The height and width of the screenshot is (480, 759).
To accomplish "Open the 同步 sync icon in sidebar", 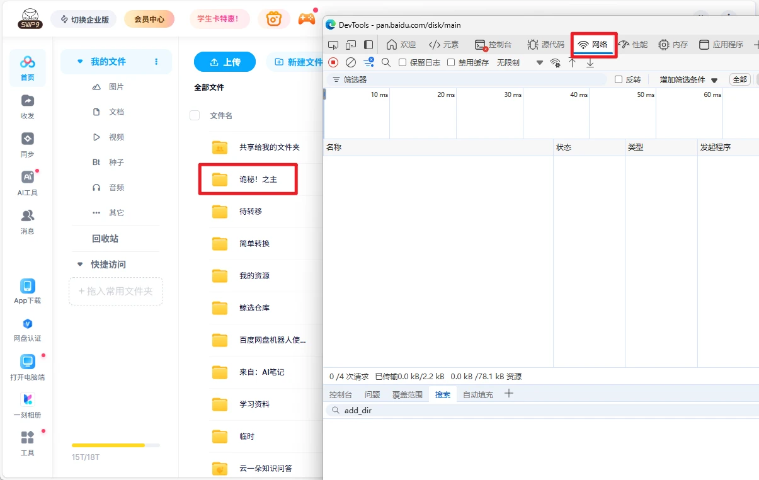I will 27,144.
